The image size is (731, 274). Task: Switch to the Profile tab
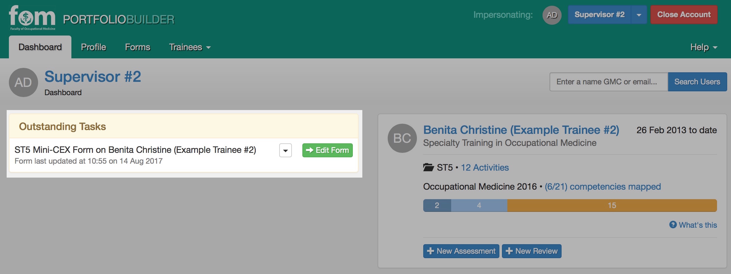tap(94, 47)
